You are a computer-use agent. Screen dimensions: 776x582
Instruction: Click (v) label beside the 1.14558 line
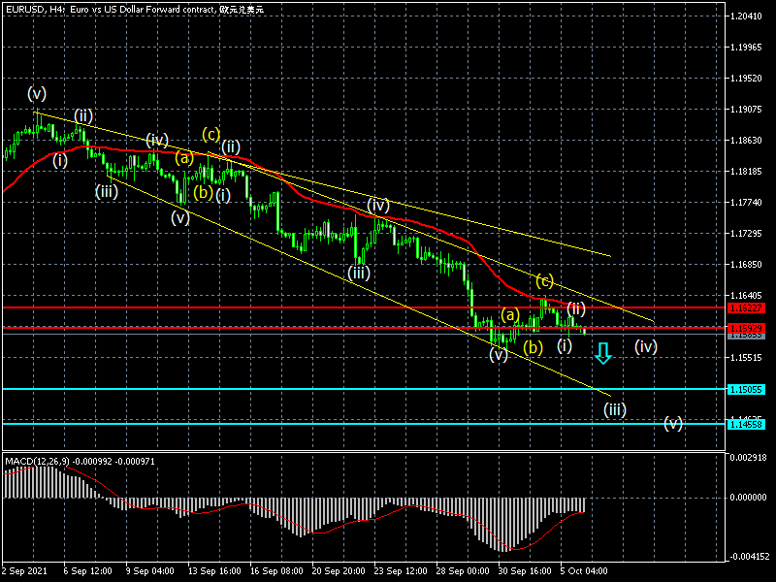(x=674, y=423)
